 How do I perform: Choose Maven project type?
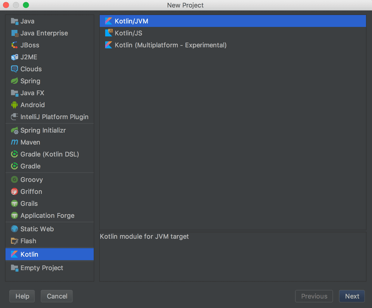(30, 142)
